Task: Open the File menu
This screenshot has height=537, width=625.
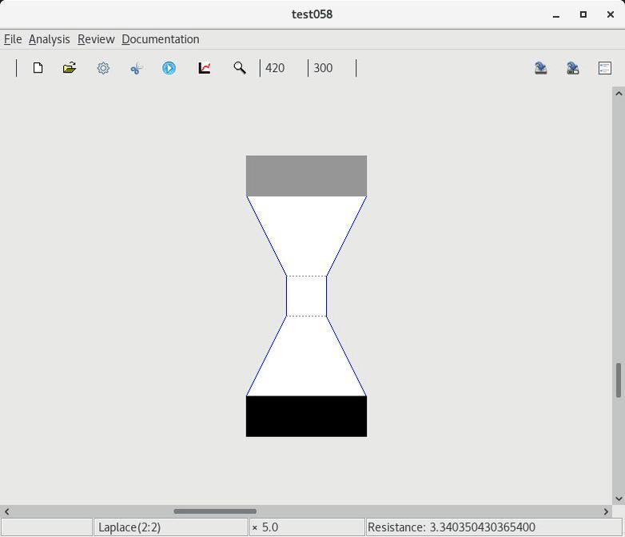Action: (x=13, y=39)
